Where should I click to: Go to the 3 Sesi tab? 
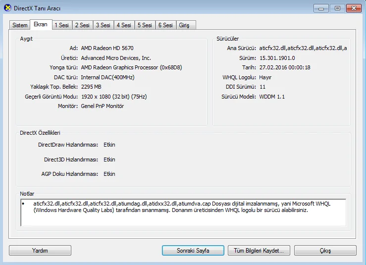tap(103, 25)
